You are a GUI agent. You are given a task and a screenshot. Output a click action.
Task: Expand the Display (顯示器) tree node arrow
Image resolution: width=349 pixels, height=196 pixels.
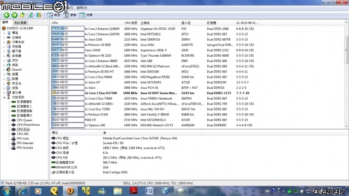(4, 51)
